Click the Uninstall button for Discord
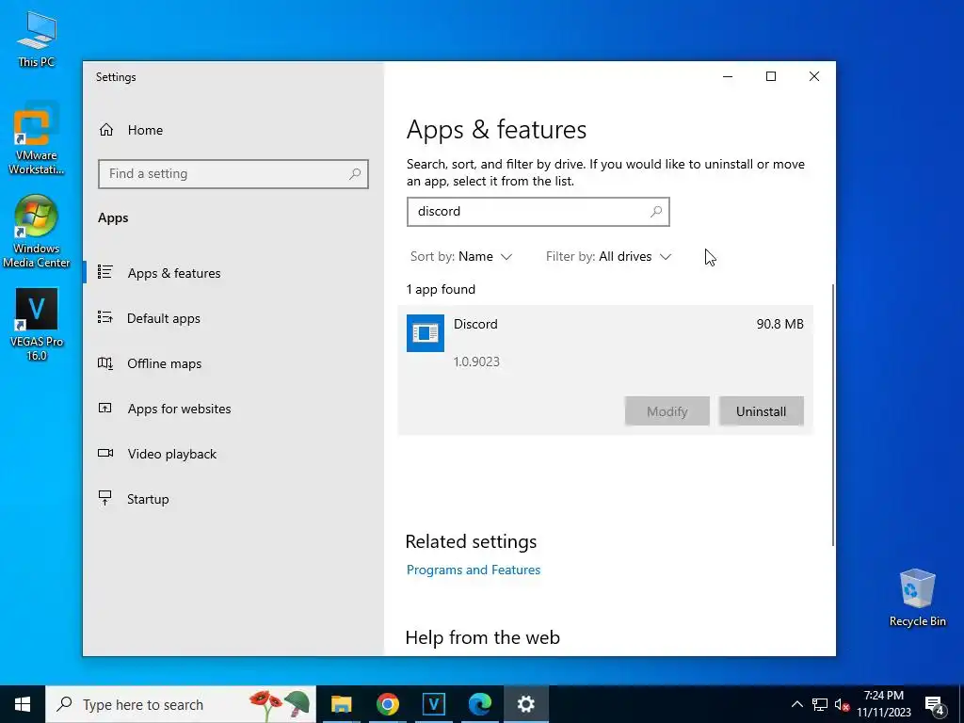Screen dimensions: 964x723 761,411
